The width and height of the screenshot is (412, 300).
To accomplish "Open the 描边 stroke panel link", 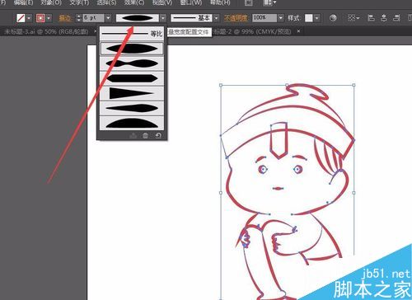I will coord(65,18).
